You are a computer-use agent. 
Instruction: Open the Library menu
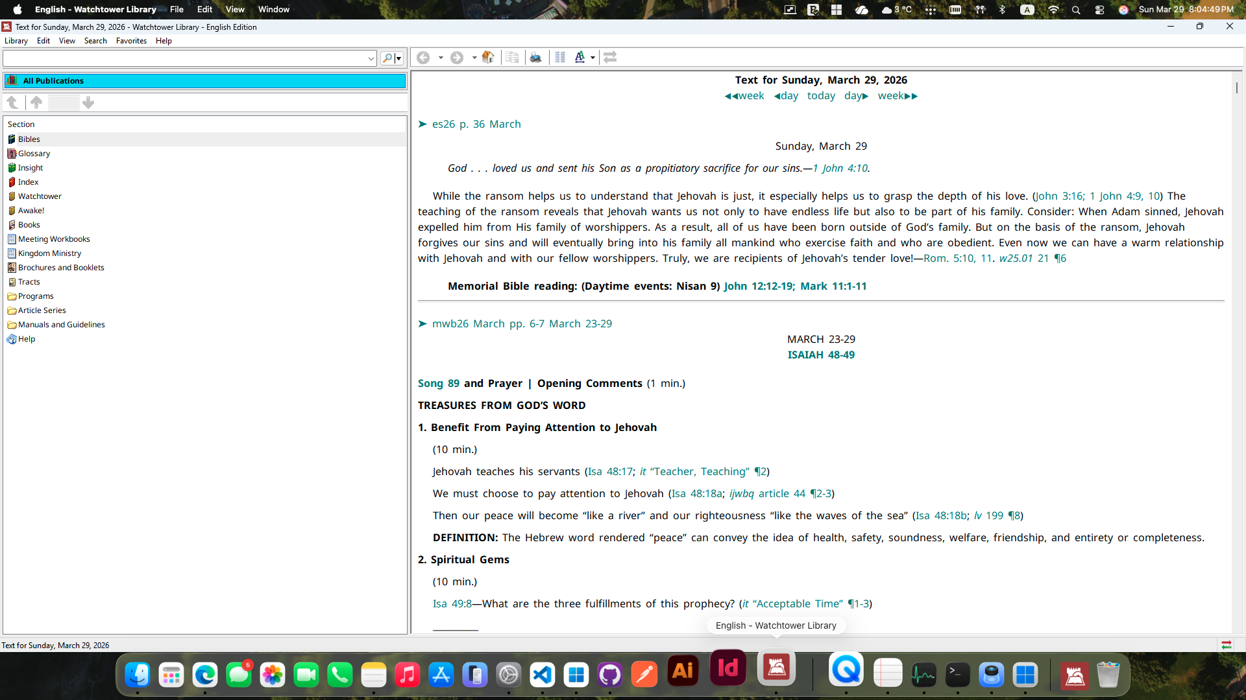(x=16, y=41)
